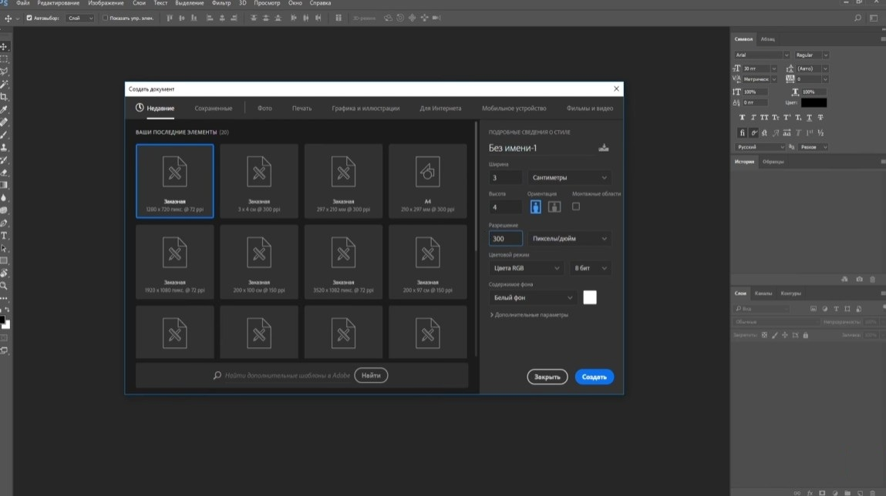Image resolution: width=886 pixels, height=496 pixels.
Task: Click the Создать button
Action: point(594,377)
